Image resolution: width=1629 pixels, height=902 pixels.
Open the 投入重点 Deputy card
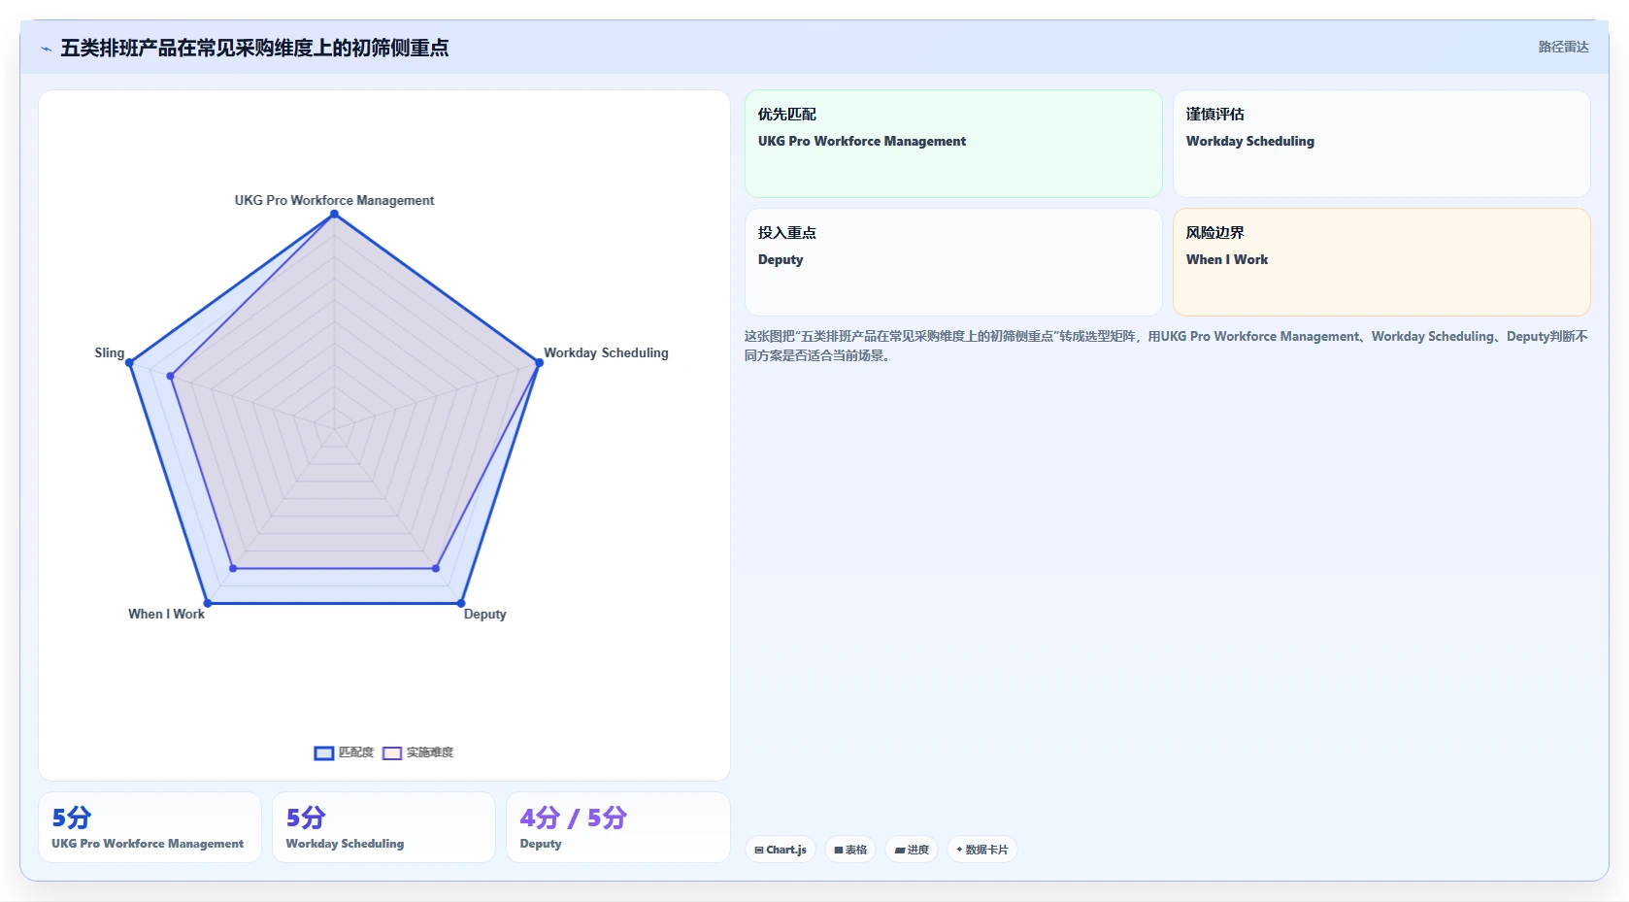953,262
